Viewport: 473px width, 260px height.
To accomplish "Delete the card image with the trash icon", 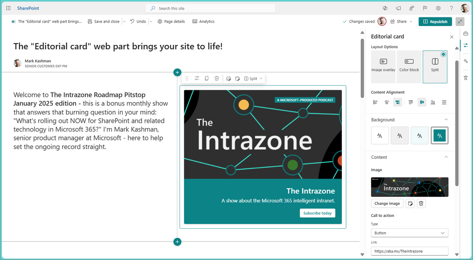I will [x=421, y=203].
